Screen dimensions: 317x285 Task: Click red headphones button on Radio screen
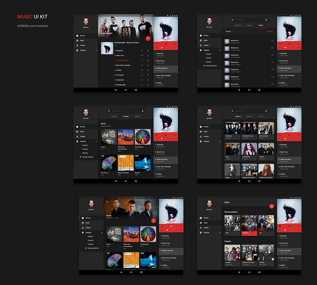pyautogui.click(x=272, y=206)
